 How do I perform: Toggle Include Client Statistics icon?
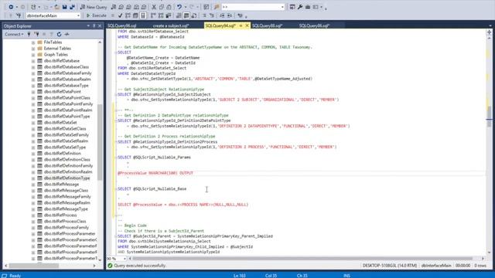[169, 15]
